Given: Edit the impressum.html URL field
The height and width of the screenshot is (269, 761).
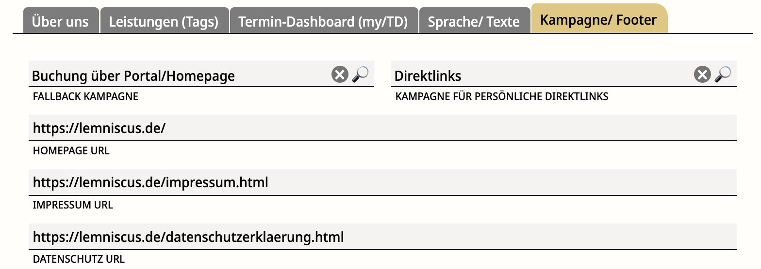Looking at the screenshot, I should pos(382,182).
